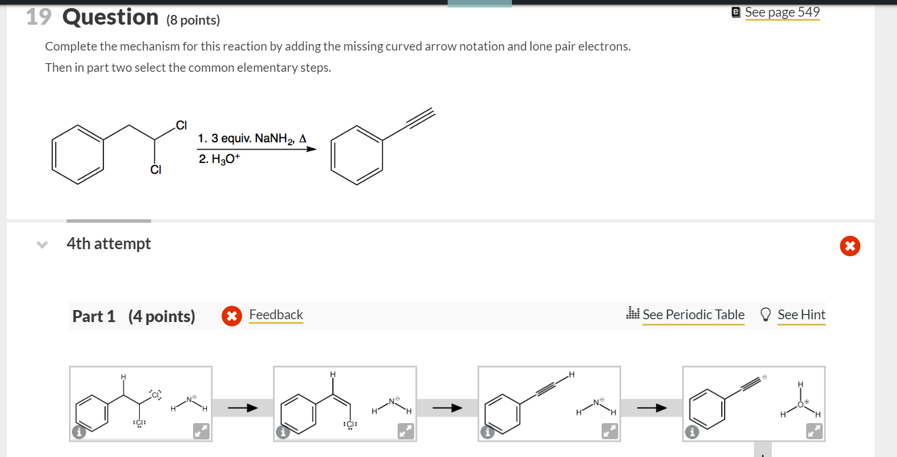897x457 pixels.
Task: Open info on the last mechanism panel
Action: click(692, 431)
